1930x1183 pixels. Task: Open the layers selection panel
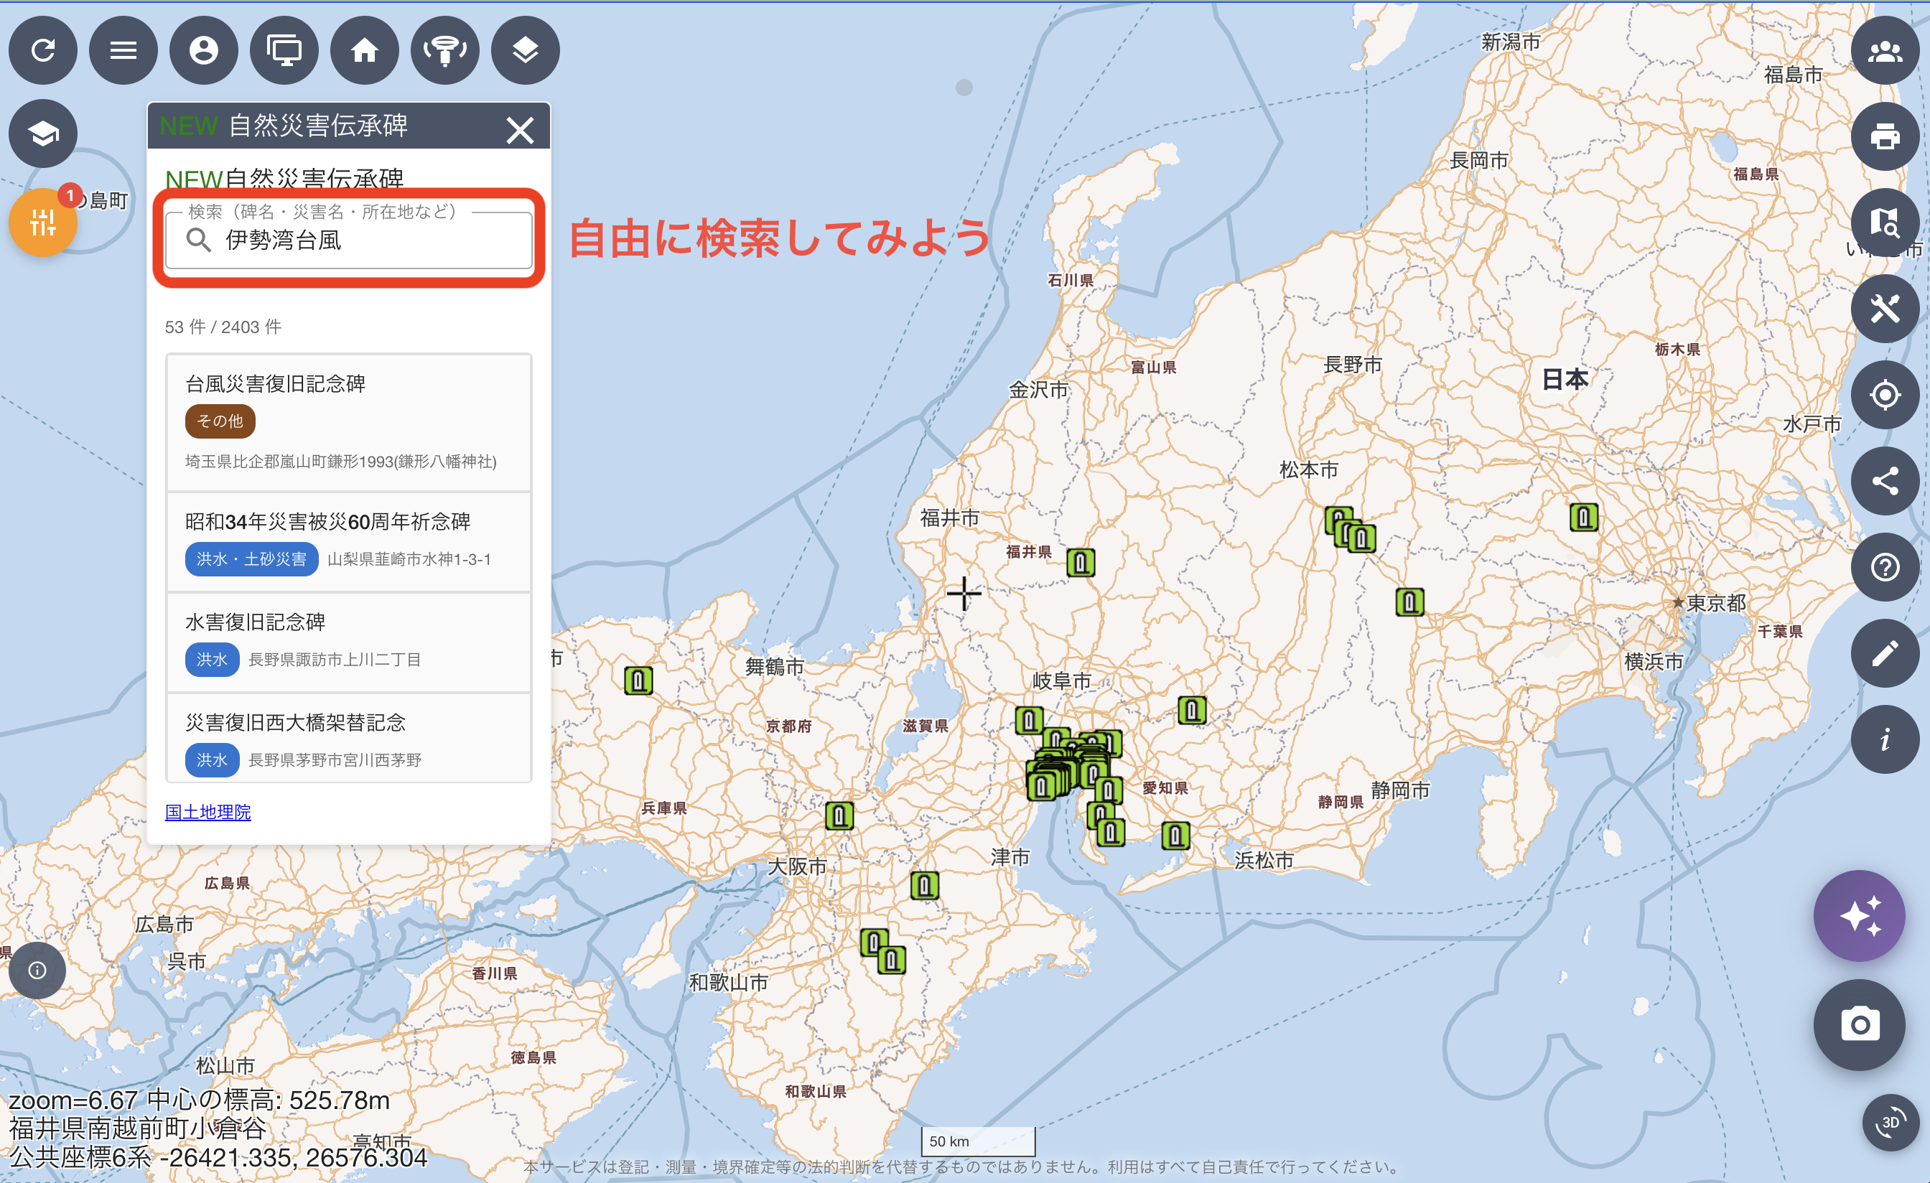tap(525, 50)
